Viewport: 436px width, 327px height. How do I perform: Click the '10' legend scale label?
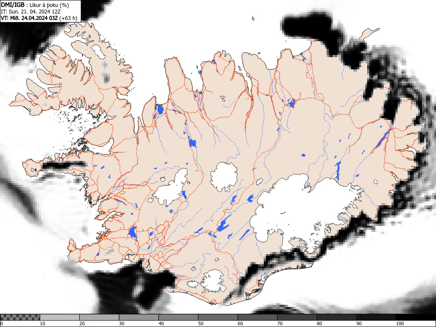point(42,324)
